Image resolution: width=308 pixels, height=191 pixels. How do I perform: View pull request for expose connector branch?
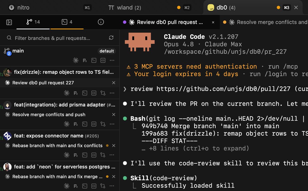(103, 155)
